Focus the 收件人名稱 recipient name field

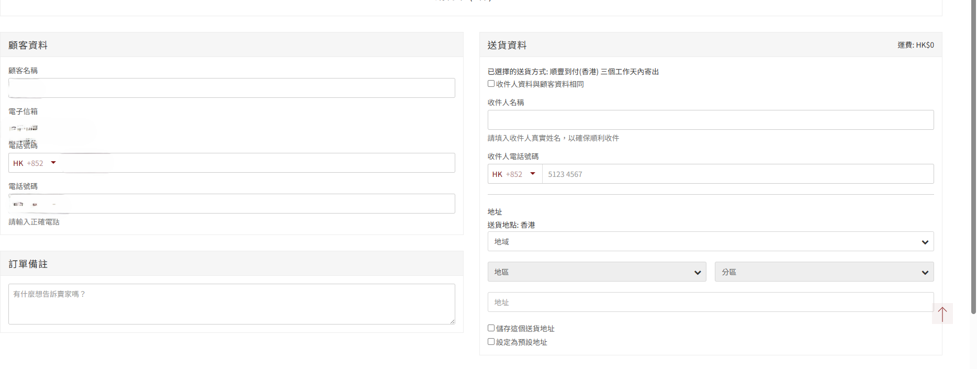pyautogui.click(x=710, y=120)
